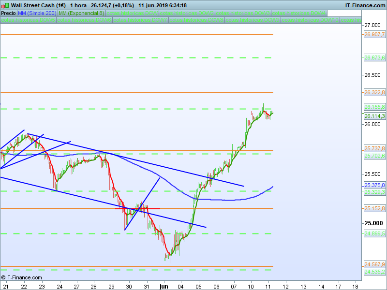Viewport: 387px width, 290px height.
Task: Click the 25.329,3 green price label
Action: coord(374,192)
